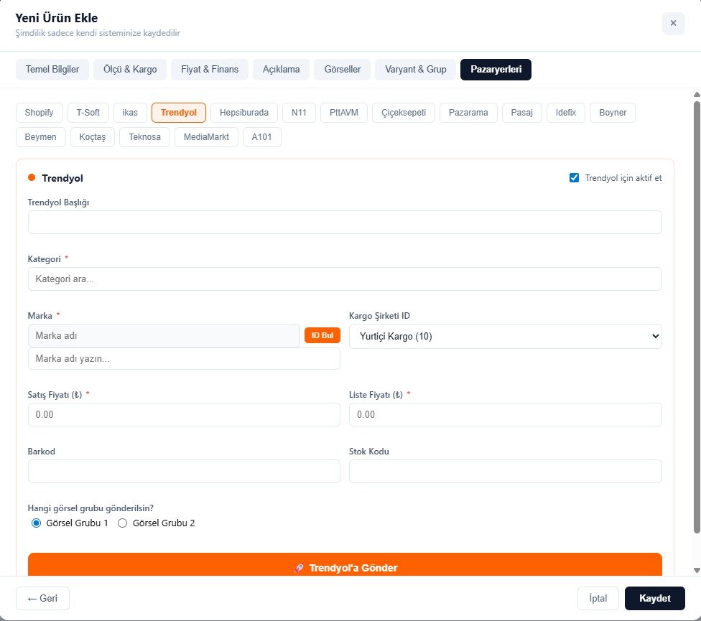Focus the Trendyol Başlığı text field

tap(345, 222)
